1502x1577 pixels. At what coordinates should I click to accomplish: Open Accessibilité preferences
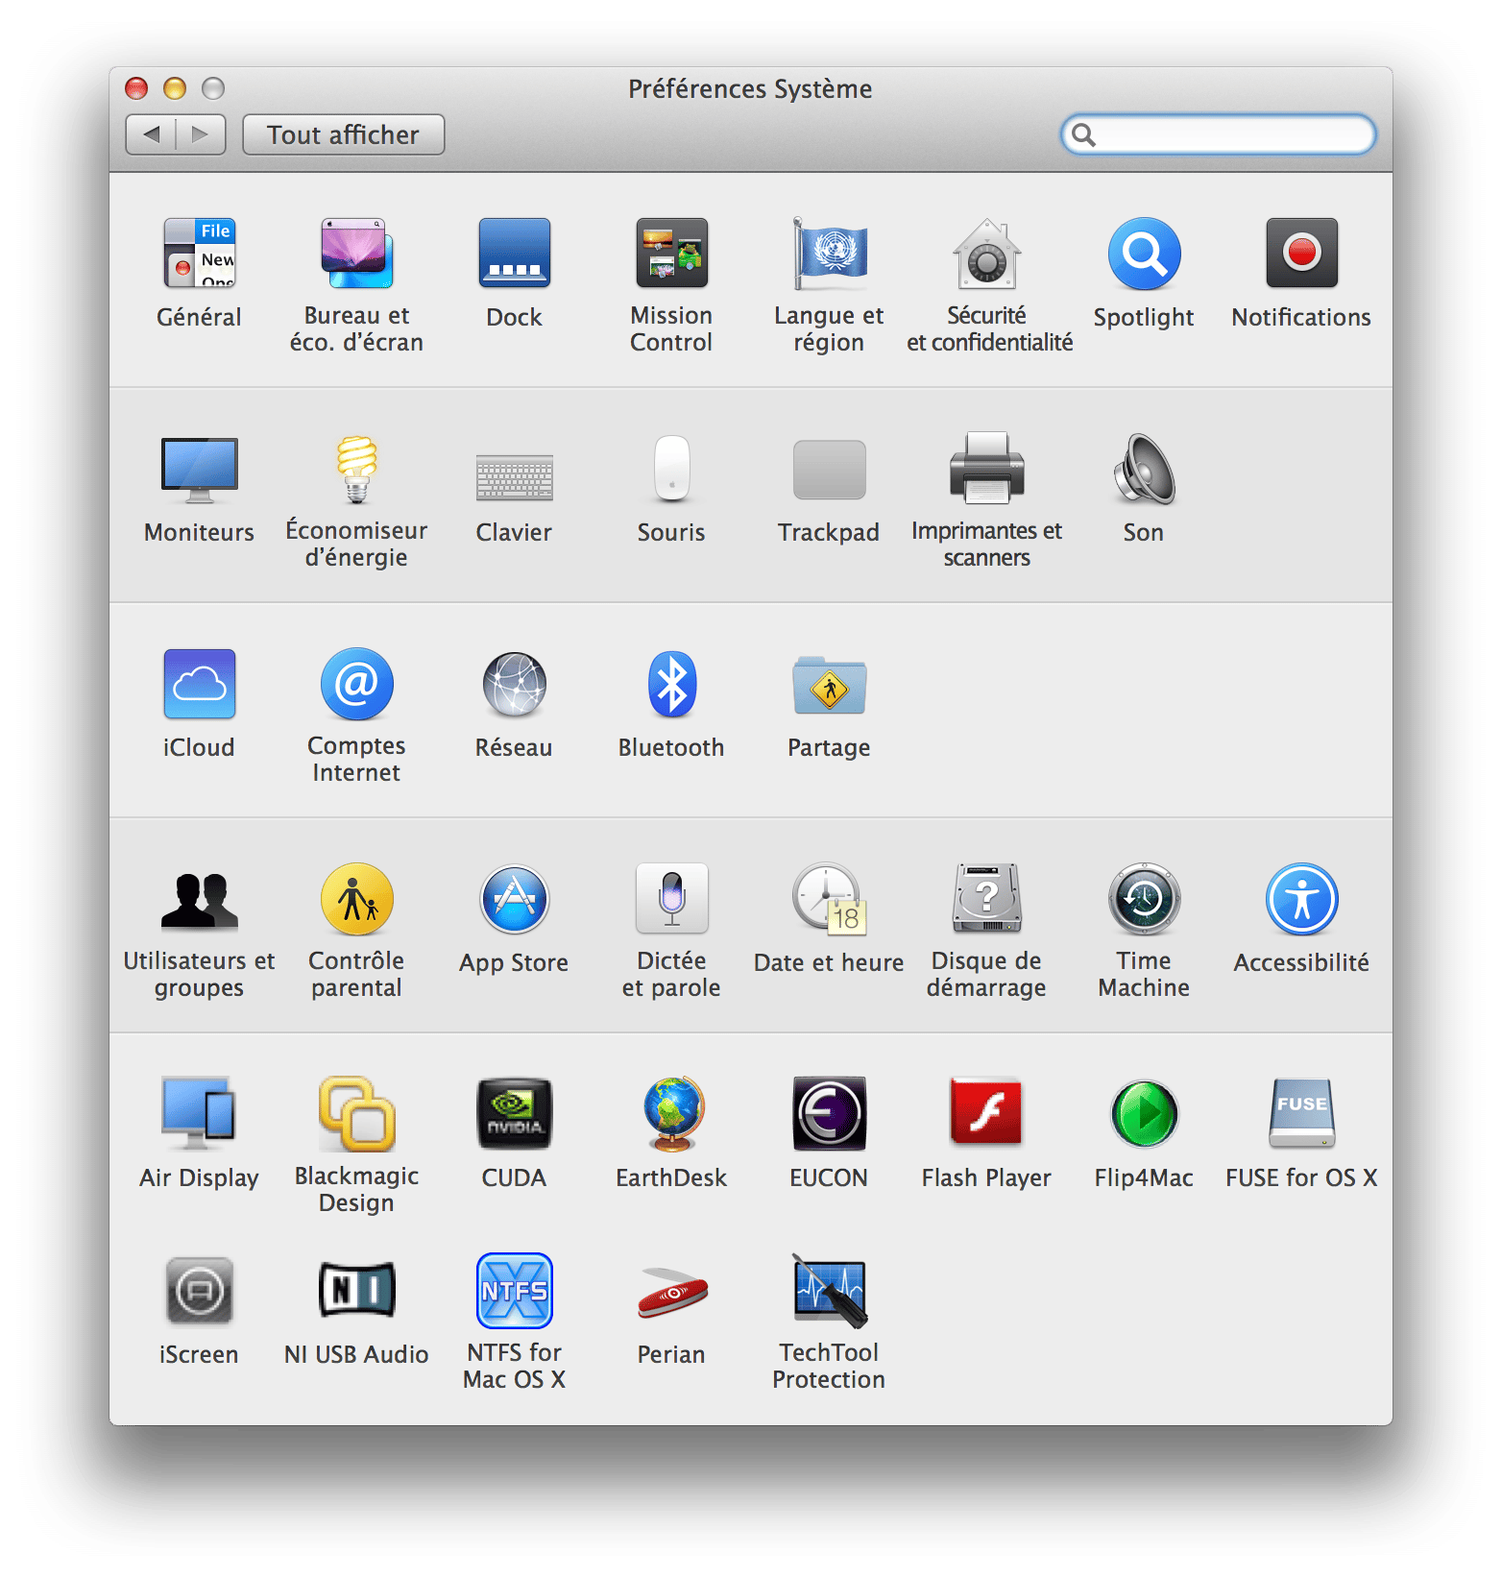pyautogui.click(x=1301, y=899)
